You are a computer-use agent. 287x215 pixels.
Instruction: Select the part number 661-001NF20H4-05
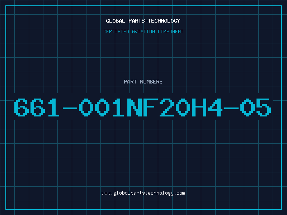pos(142,107)
